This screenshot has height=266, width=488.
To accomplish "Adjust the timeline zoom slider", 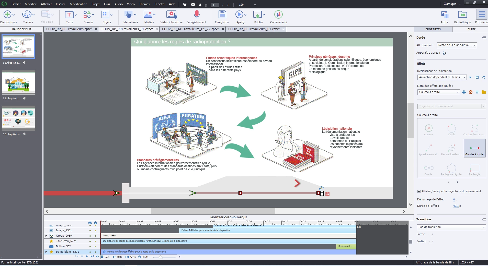I will (161, 257).
